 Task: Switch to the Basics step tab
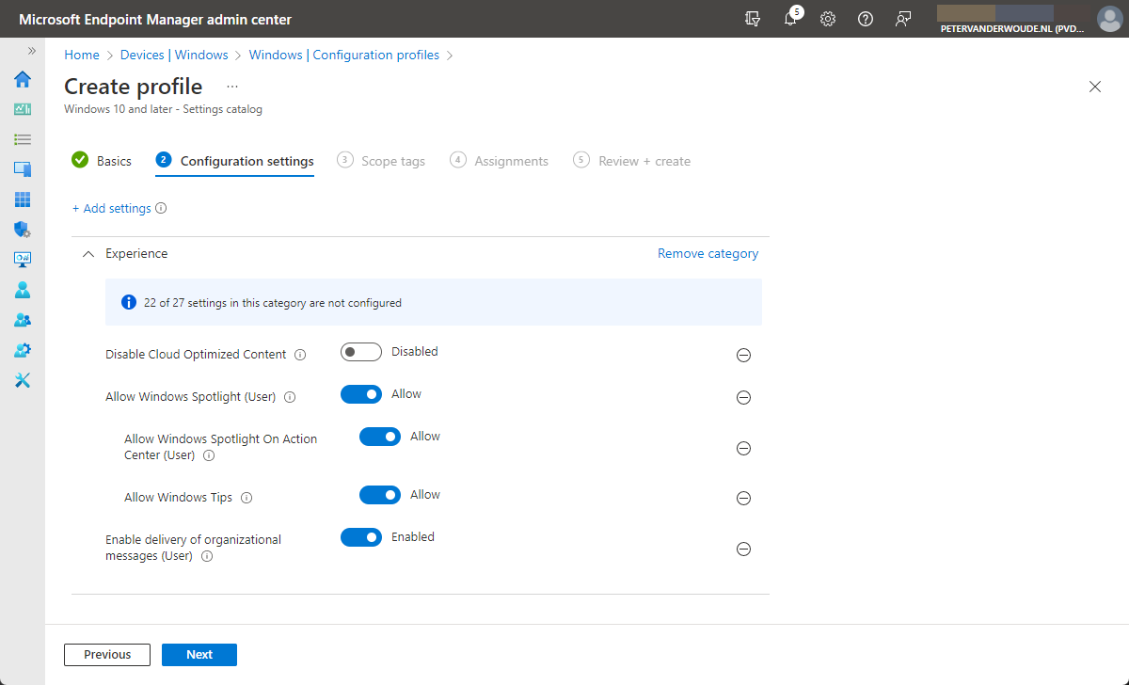(x=102, y=161)
